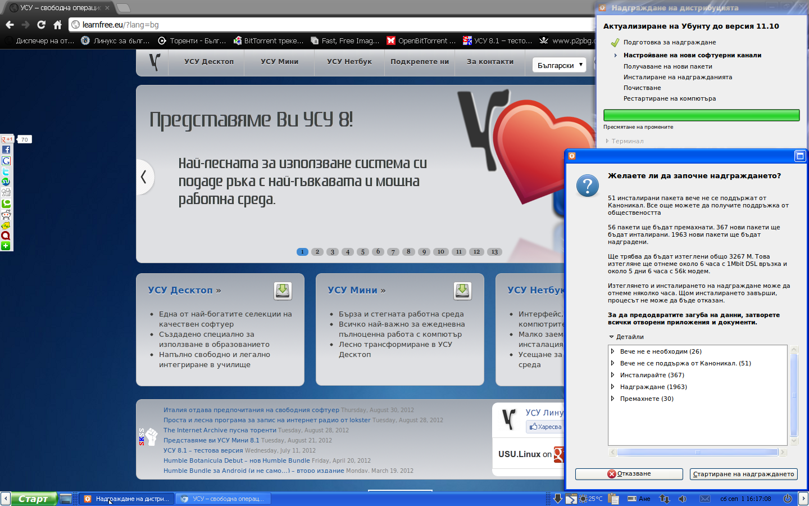809x506 pixels.
Task: Open the УСУ Мини menu item
Action: coord(279,62)
